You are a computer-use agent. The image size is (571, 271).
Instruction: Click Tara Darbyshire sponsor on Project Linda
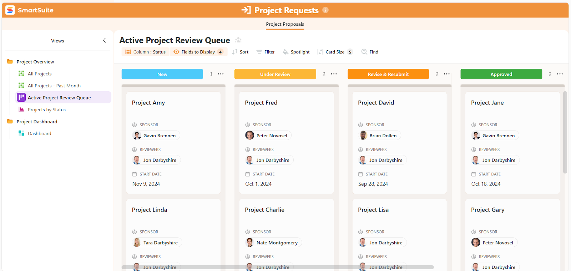point(157,242)
